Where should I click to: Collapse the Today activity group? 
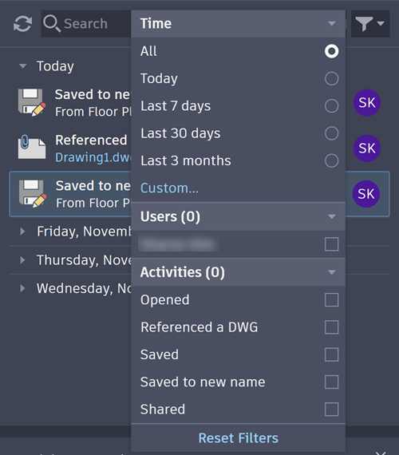click(x=22, y=66)
